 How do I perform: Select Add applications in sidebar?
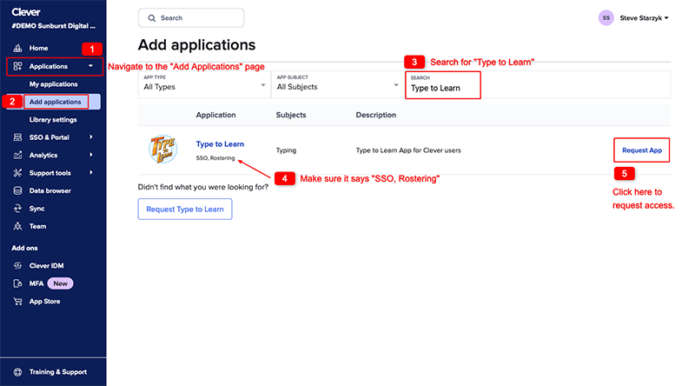point(55,102)
